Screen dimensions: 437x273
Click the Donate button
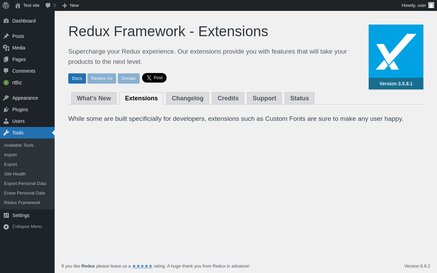click(129, 78)
